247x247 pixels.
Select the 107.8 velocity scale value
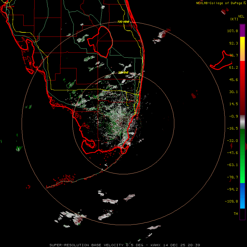(x=232, y=31)
